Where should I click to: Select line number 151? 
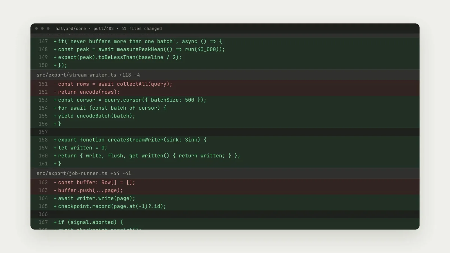tap(43, 84)
